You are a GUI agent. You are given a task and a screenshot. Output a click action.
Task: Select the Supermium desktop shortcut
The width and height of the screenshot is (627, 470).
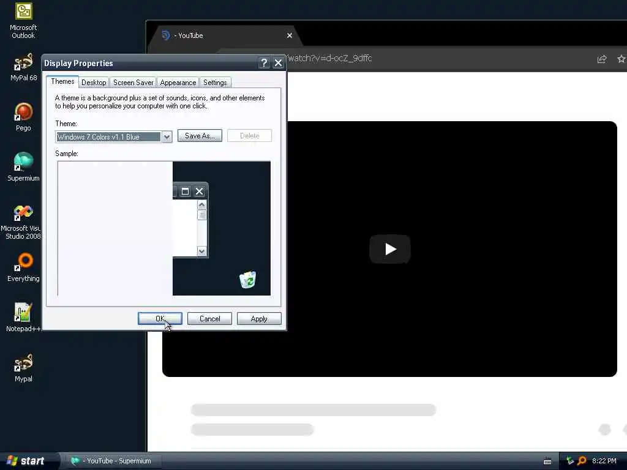(x=24, y=167)
